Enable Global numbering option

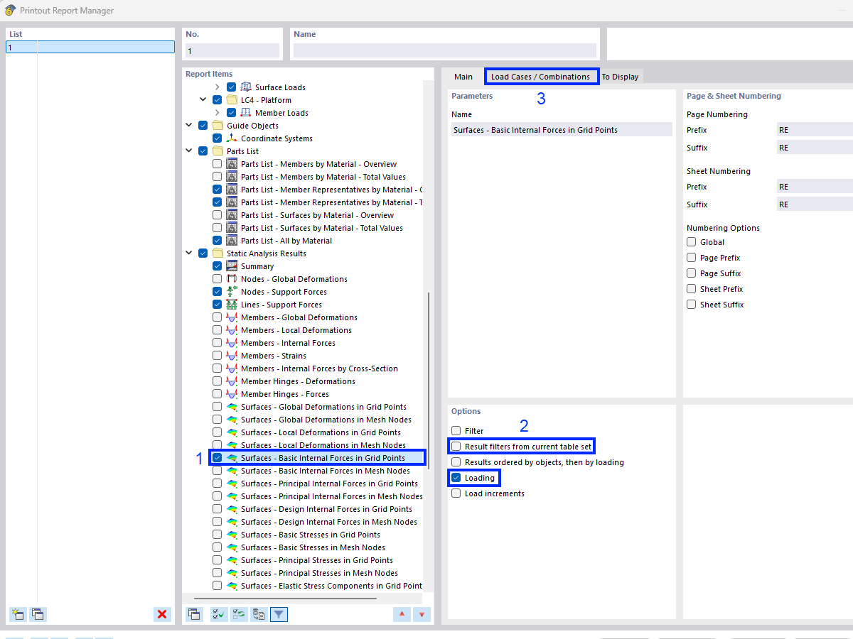pyautogui.click(x=690, y=241)
